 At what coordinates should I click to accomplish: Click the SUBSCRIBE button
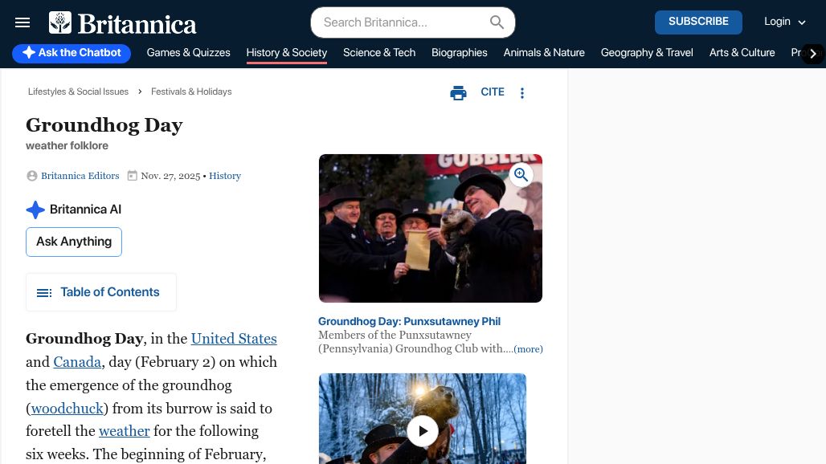click(x=698, y=22)
